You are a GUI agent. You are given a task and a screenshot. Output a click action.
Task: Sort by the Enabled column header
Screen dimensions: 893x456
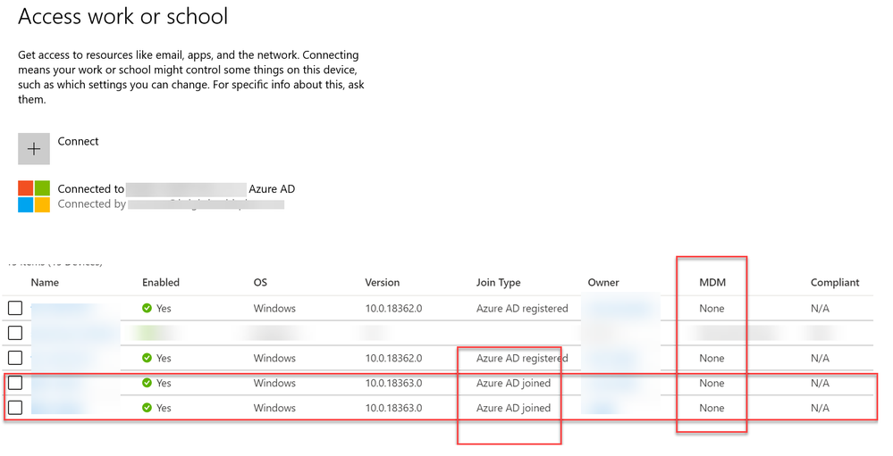point(161,283)
